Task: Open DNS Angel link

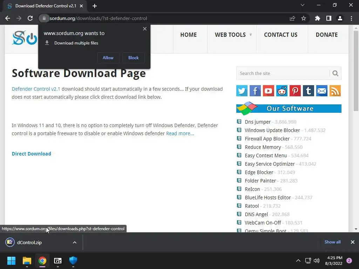Action: tap(256, 214)
